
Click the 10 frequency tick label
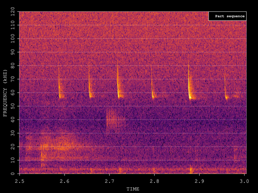tap(13, 160)
